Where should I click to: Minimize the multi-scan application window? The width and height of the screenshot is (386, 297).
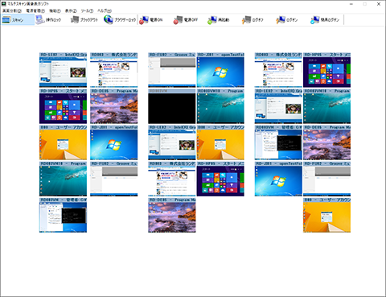coord(351,4)
